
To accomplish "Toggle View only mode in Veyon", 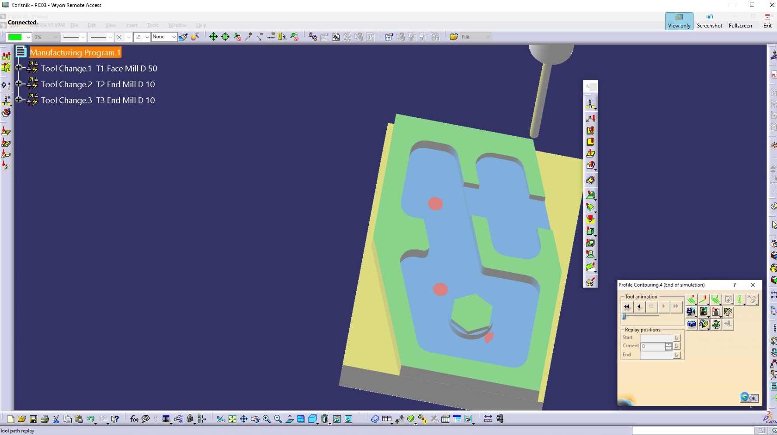I will click(679, 21).
